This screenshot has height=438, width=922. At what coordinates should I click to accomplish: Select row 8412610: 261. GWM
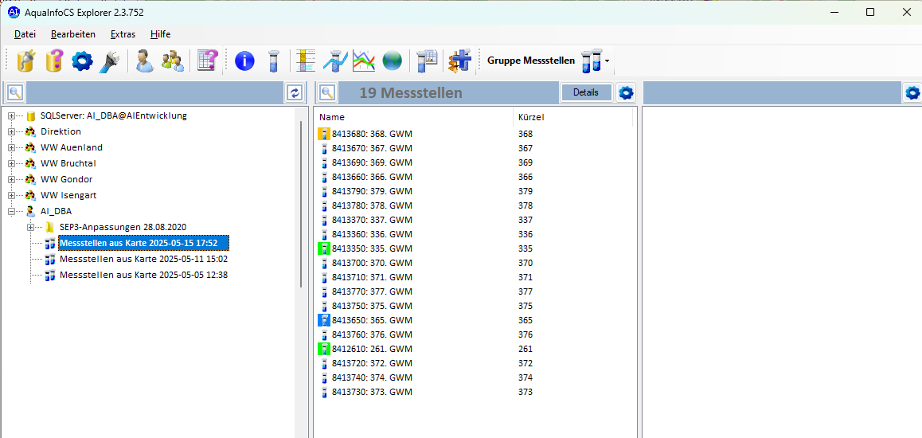[372, 349]
